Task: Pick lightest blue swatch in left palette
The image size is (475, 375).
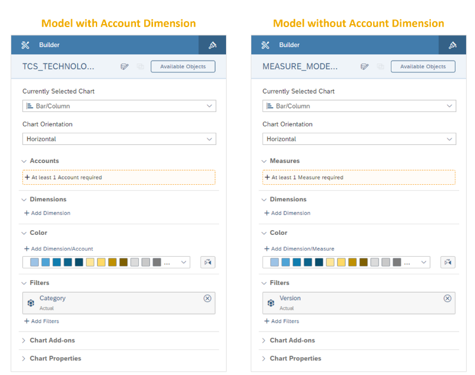Action: pos(35,263)
